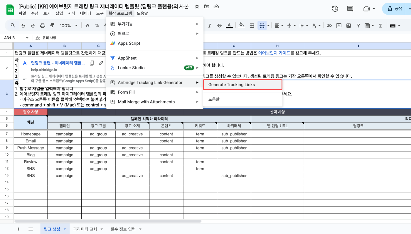Image resolution: width=411 pixels, height=234 pixels.
Task: Add a new sheet with plus
Action: (18, 229)
